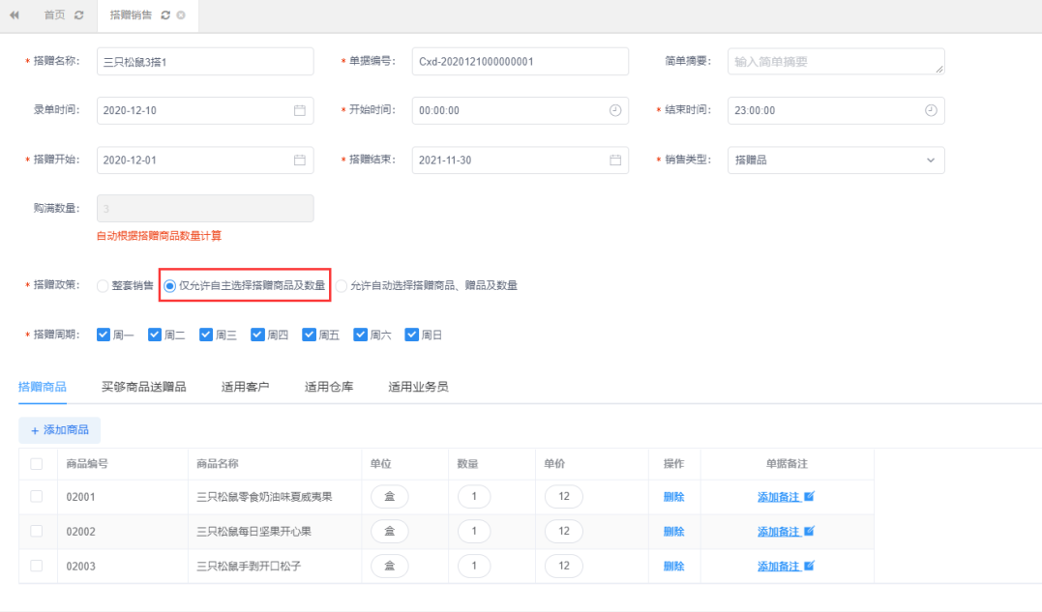This screenshot has width=1042, height=612.
Task: Delete product row 02002
Action: [673, 531]
